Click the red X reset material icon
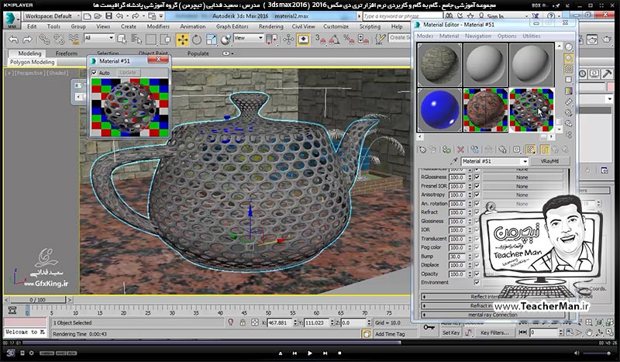620x362 pixels. 460,150
